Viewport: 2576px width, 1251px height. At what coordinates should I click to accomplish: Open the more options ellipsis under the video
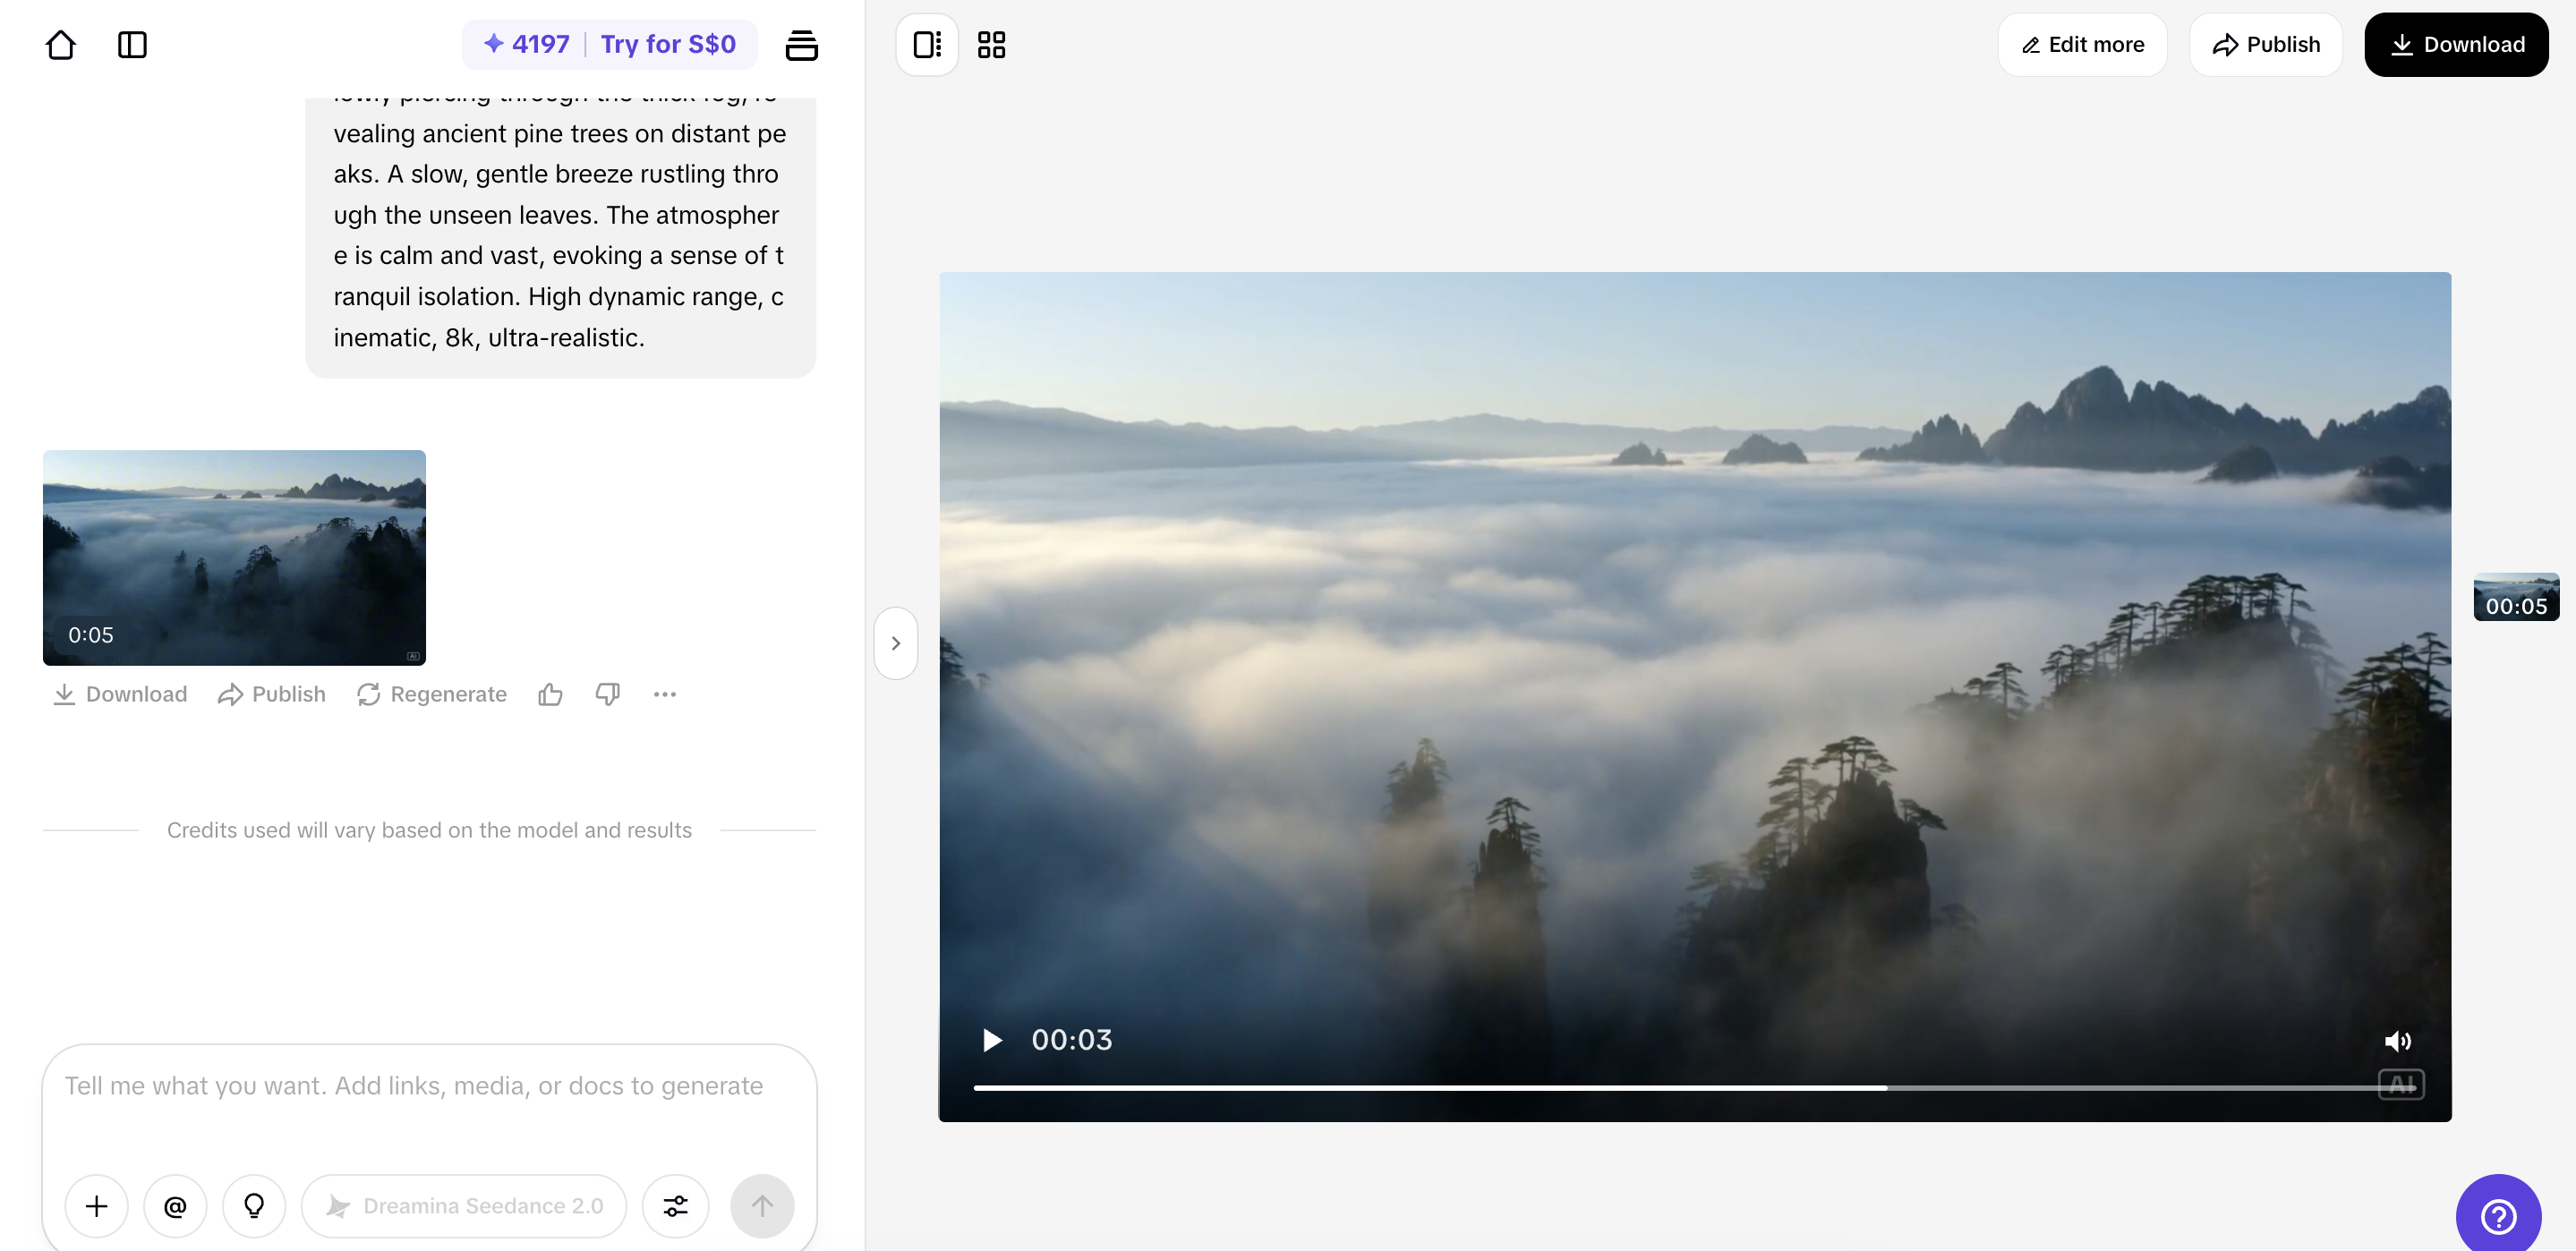(x=665, y=694)
